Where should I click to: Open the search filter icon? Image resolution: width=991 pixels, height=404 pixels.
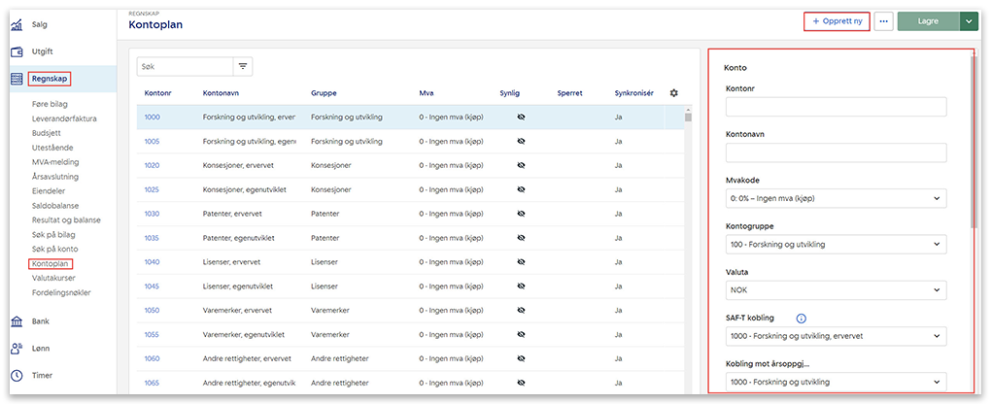tap(243, 67)
